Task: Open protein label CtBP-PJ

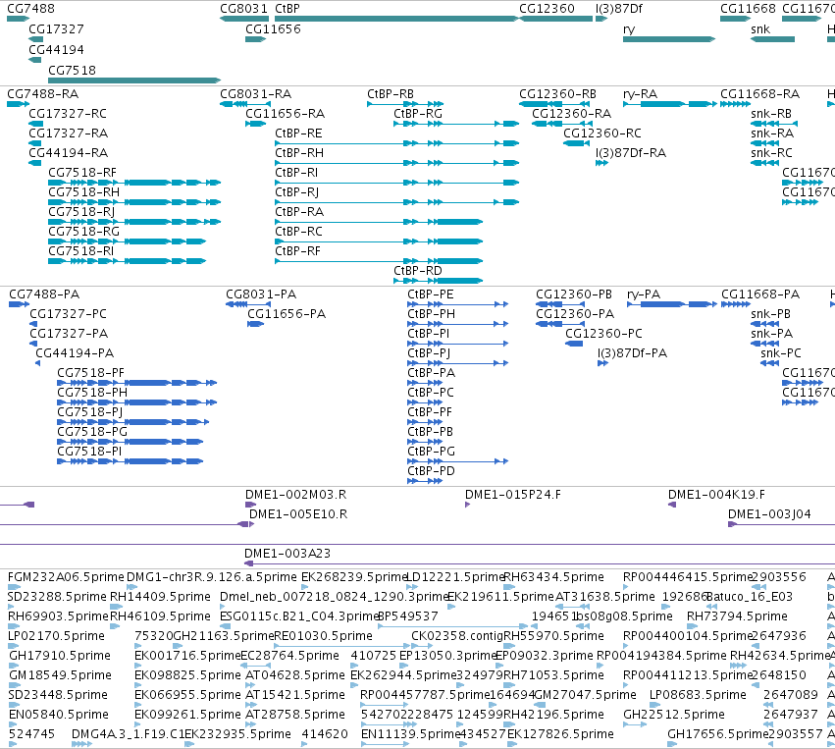Action: (429, 353)
